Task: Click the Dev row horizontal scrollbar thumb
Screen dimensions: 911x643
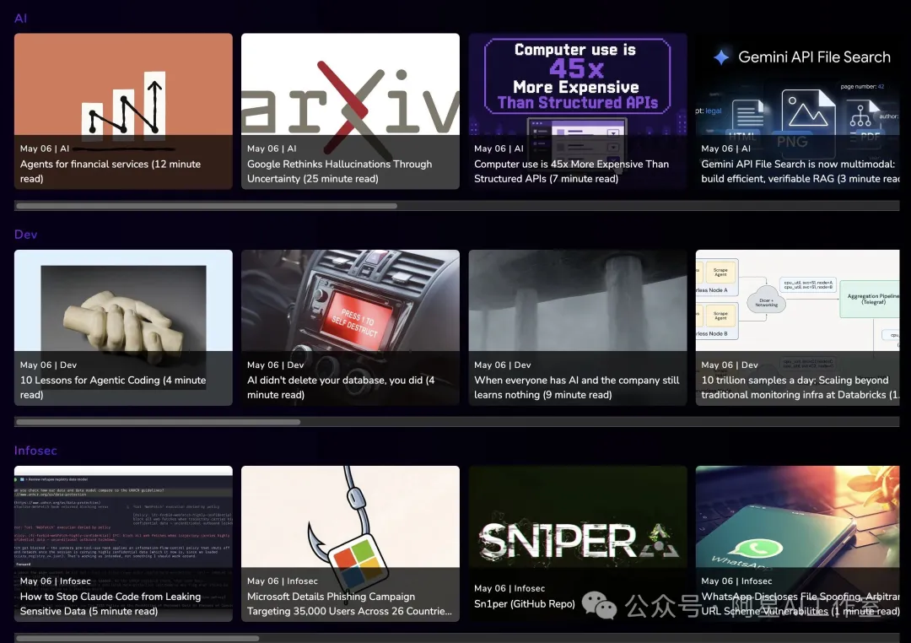Action: pos(158,422)
